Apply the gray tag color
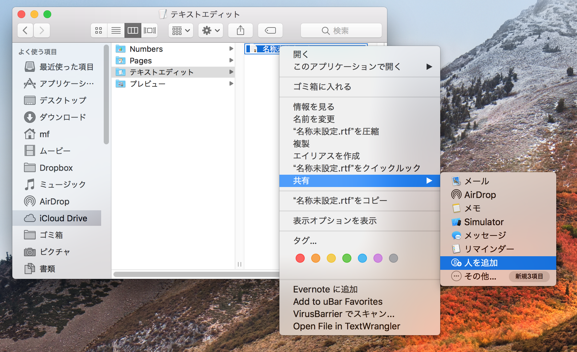577x352 pixels. (394, 258)
